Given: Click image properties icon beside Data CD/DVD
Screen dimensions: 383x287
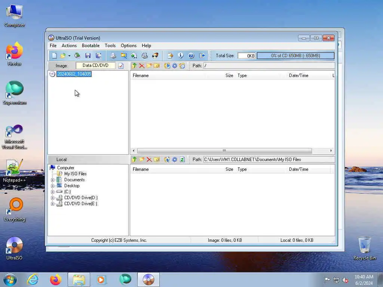Looking at the screenshot, I should coord(121,66).
